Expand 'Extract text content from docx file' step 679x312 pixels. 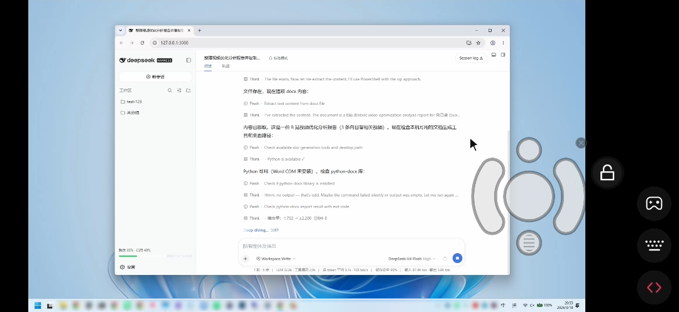284,104
